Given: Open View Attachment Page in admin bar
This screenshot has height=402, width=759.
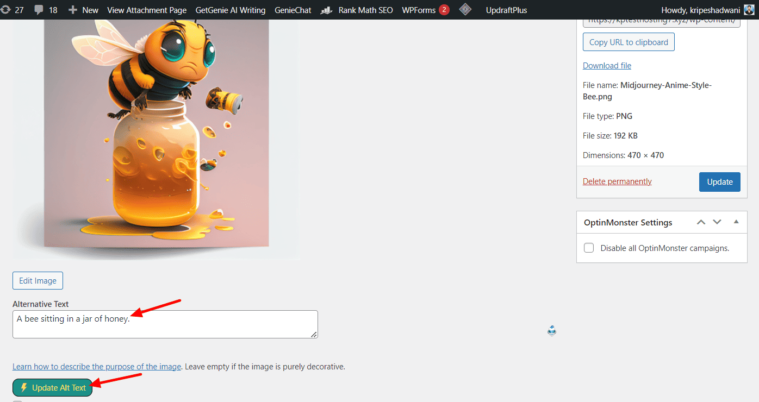Looking at the screenshot, I should click(x=147, y=10).
